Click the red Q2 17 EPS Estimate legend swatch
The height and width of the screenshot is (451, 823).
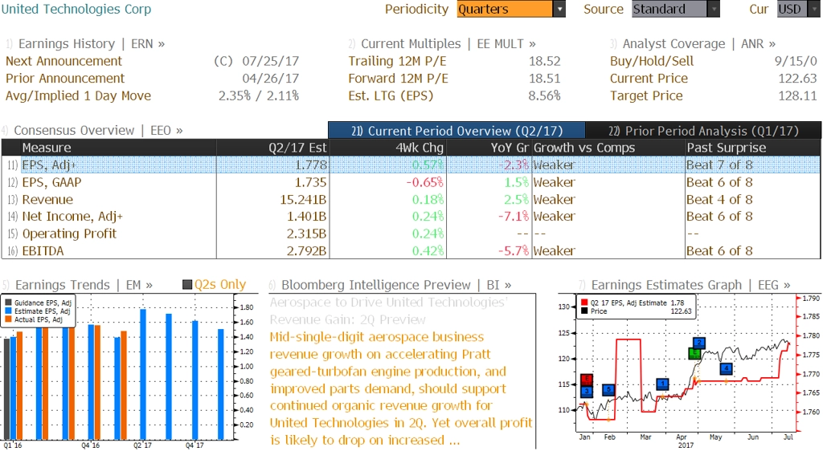[584, 303]
